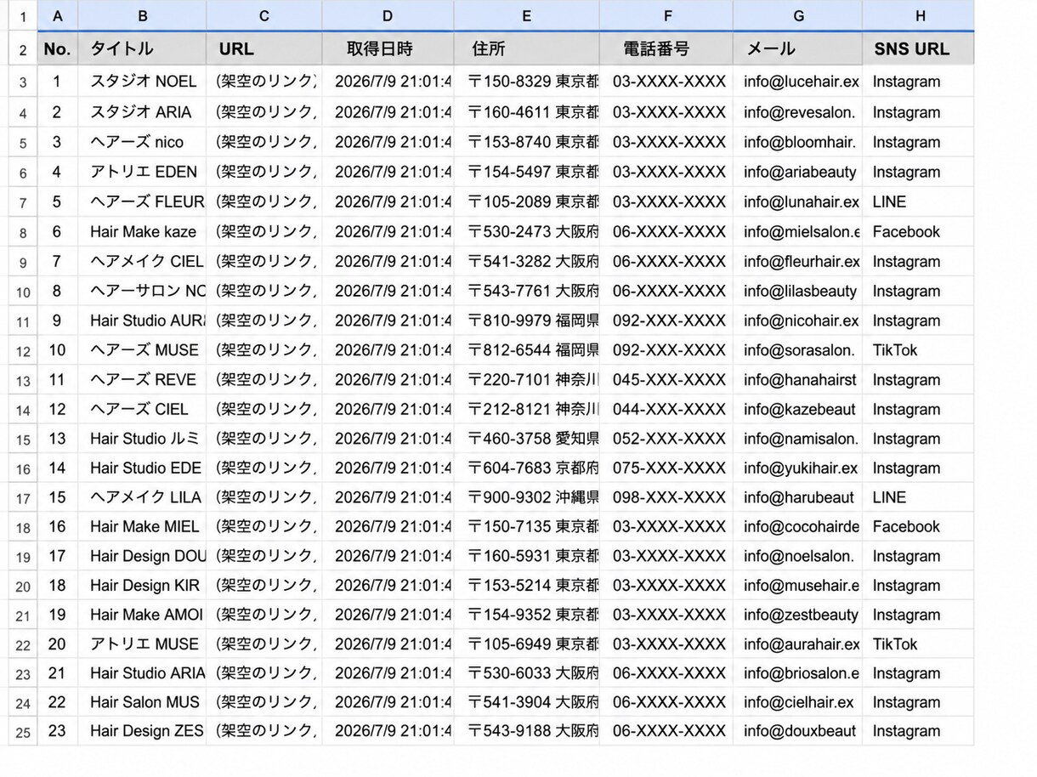The width and height of the screenshot is (1037, 777).
Task: Click the 'info@bloomhair.' email cell
Action: [x=798, y=142]
